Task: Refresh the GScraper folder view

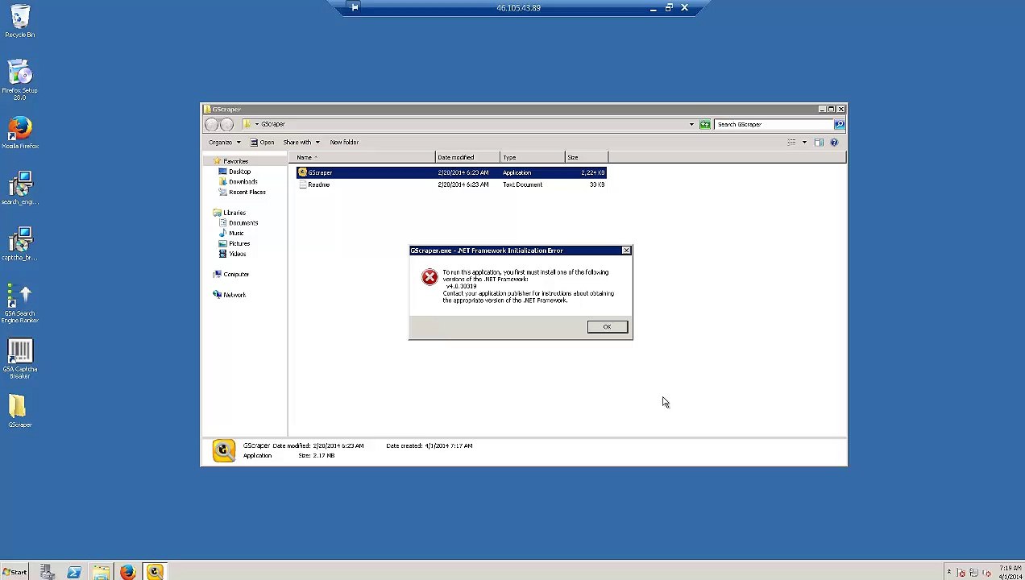Action: pyautogui.click(x=705, y=124)
